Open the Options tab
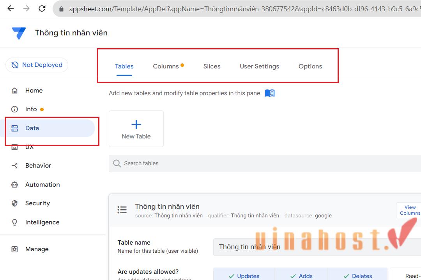This screenshot has height=280, width=421. [x=310, y=66]
